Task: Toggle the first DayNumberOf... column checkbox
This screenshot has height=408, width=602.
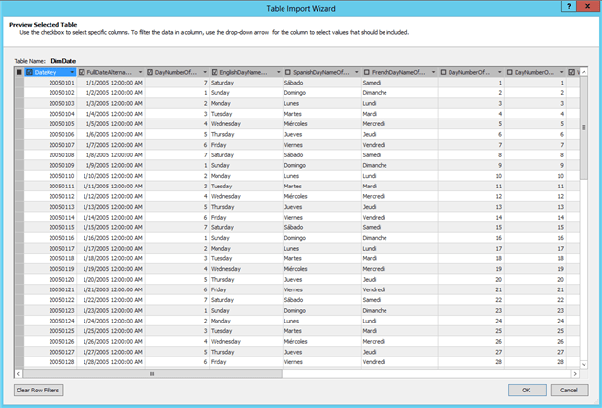Action: pyautogui.click(x=150, y=72)
